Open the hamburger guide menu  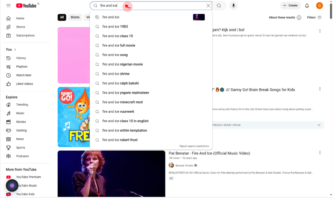tap(9, 6)
